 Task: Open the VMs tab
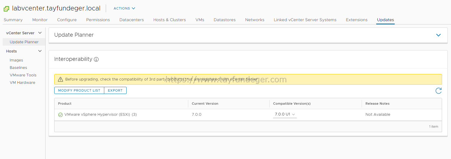point(200,20)
